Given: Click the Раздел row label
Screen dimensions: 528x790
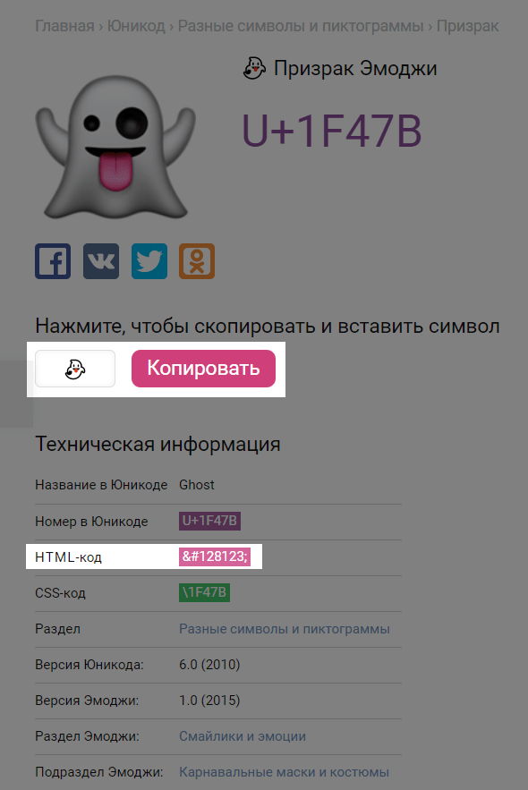Looking at the screenshot, I should 57,629.
